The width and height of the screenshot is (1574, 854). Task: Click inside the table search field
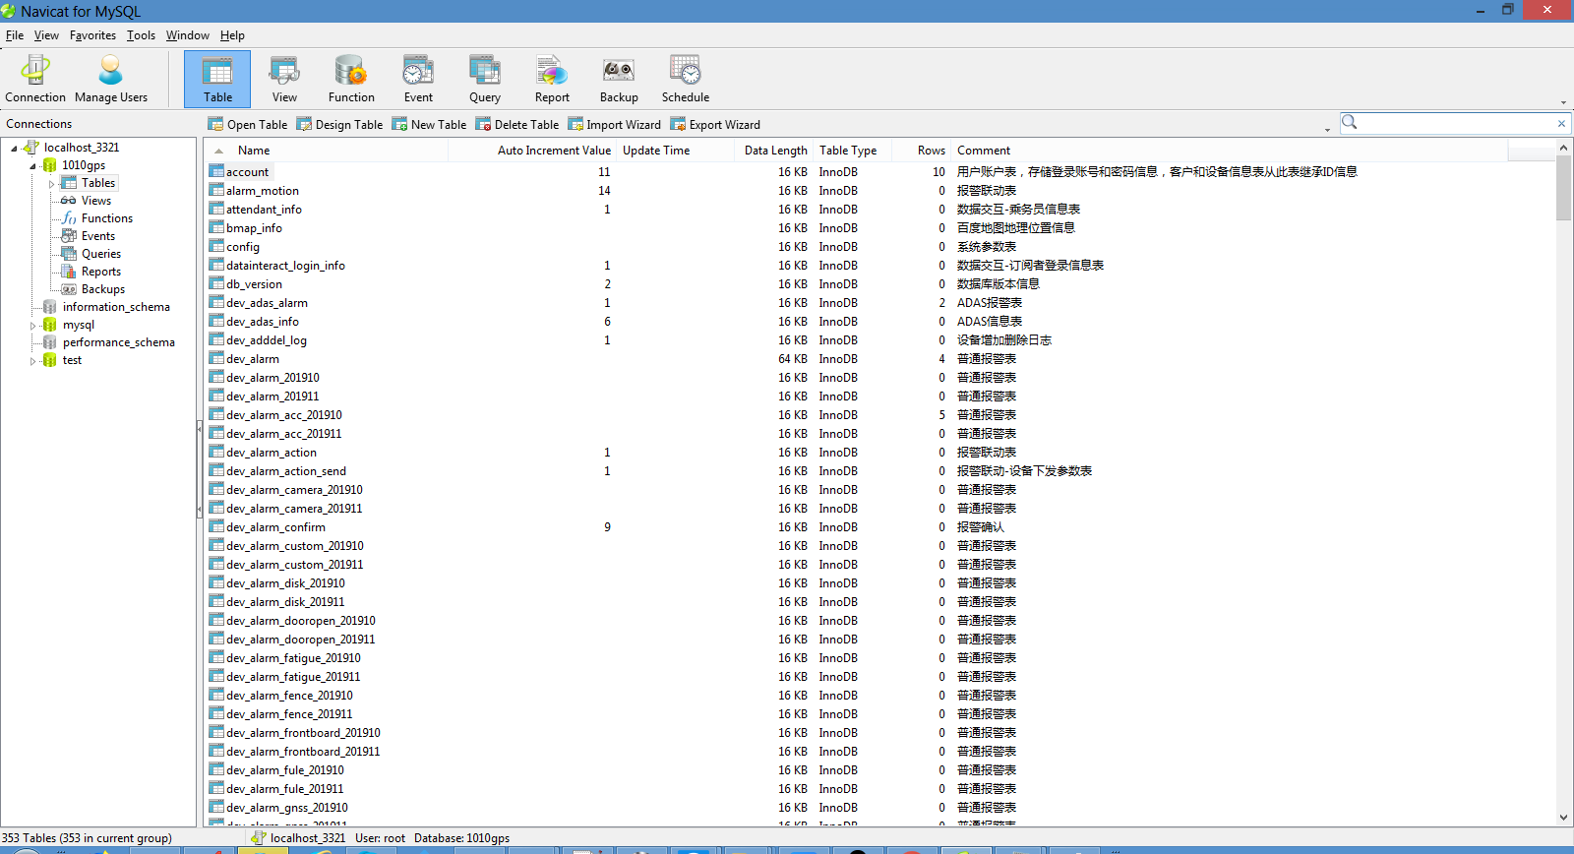click(x=1456, y=123)
